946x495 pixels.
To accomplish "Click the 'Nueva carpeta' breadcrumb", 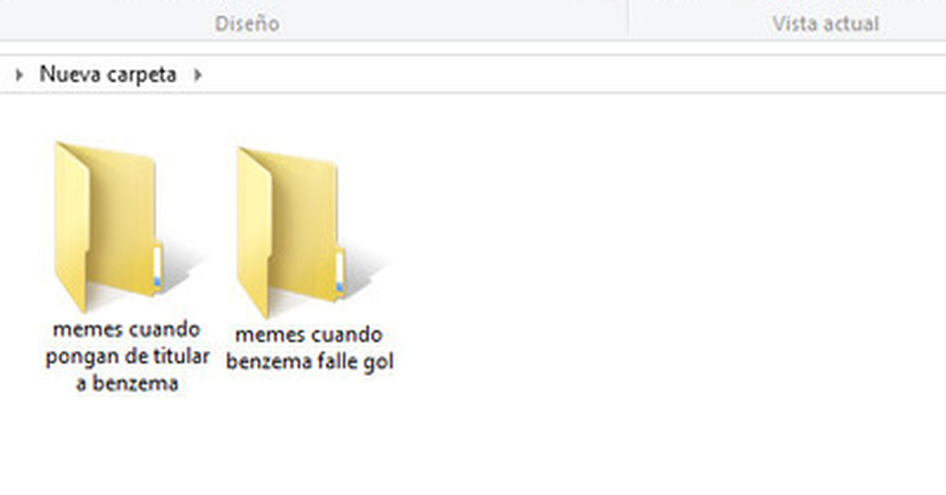I will 108,75.
